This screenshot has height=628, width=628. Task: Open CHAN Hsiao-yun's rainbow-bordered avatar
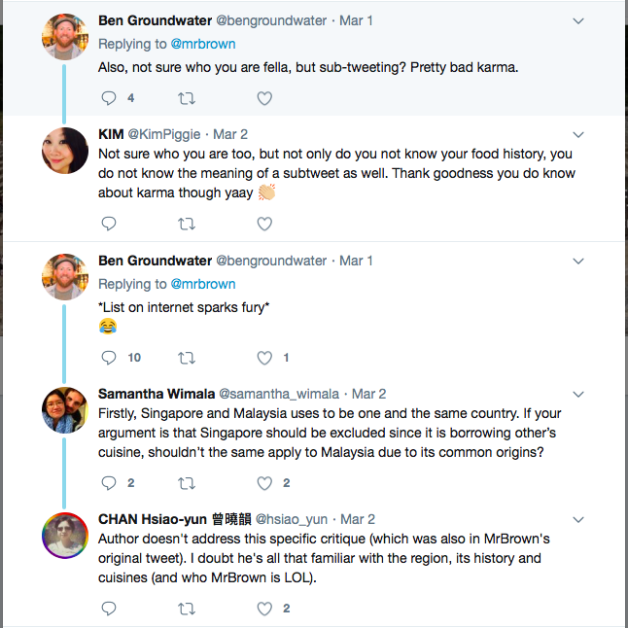pyautogui.click(x=65, y=535)
